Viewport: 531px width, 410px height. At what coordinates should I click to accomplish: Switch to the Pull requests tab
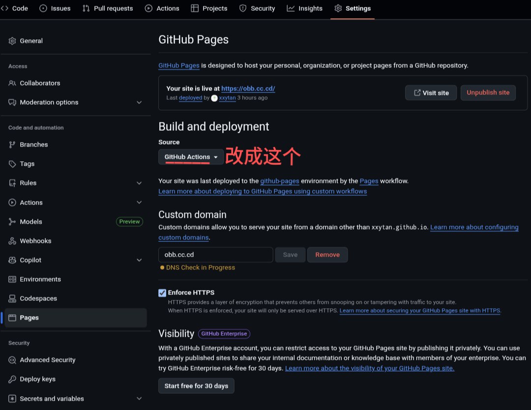pos(108,8)
